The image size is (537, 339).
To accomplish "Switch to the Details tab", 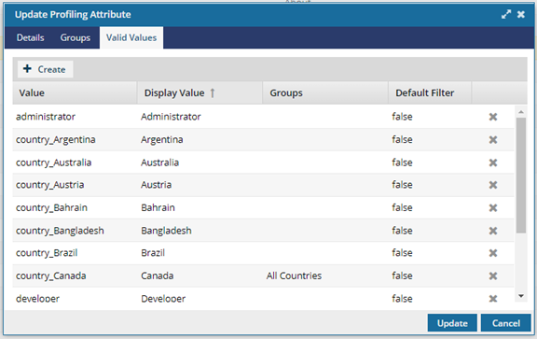I will pyautogui.click(x=31, y=37).
